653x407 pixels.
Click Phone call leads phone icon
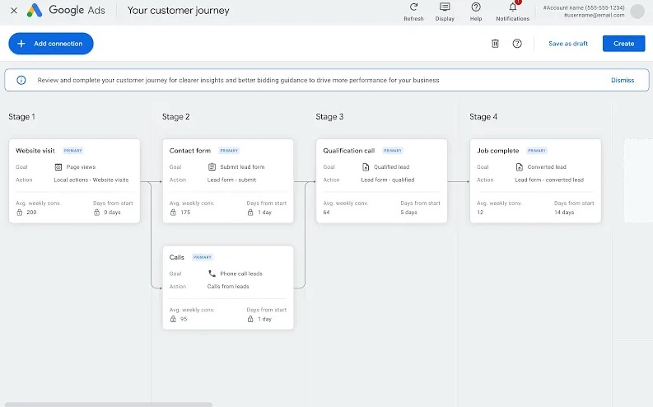[212, 274]
